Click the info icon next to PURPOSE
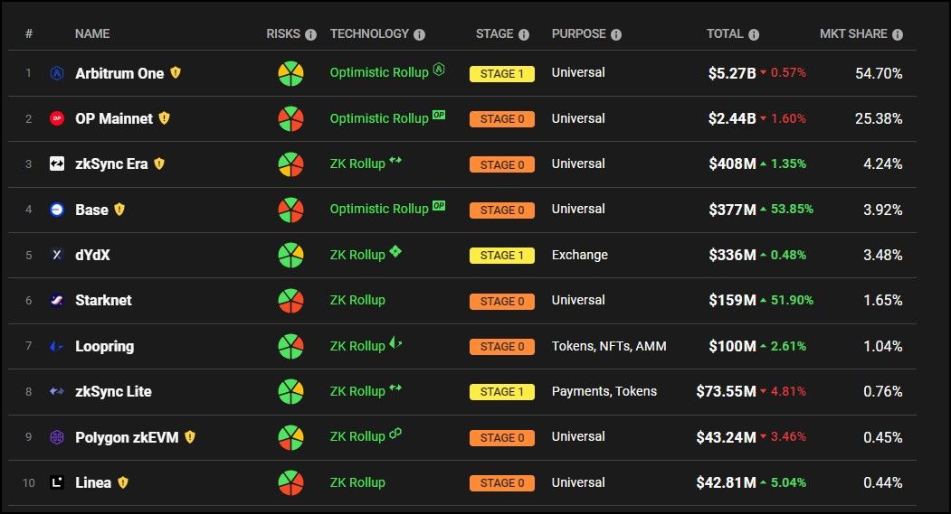 (616, 34)
